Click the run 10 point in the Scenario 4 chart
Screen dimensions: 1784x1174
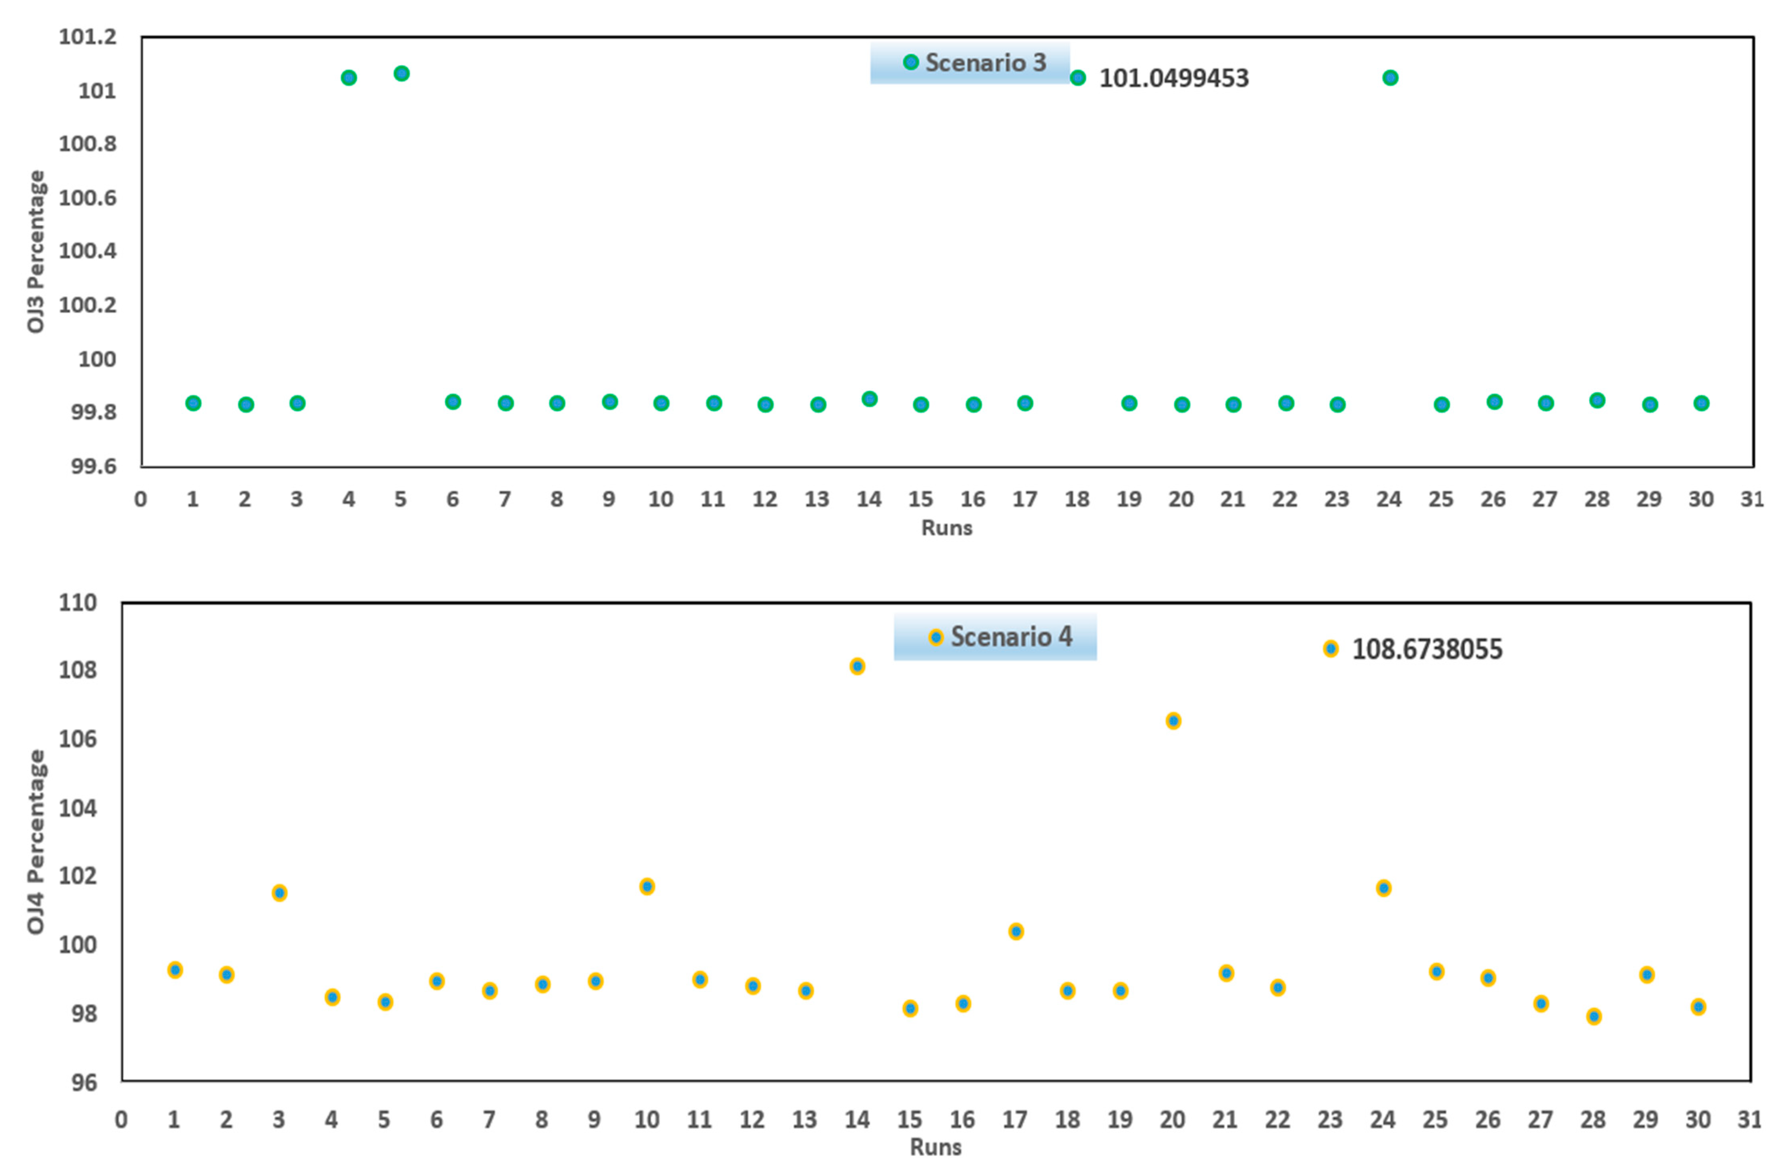click(x=647, y=887)
